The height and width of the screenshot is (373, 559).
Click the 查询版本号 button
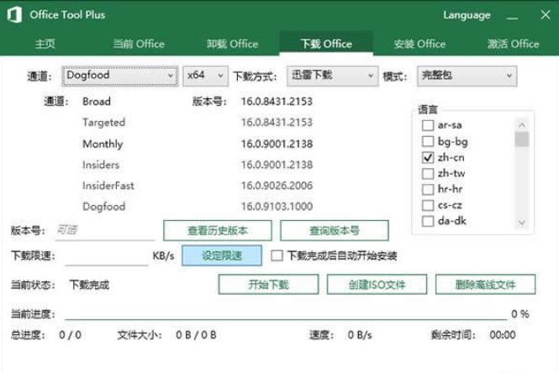(335, 230)
